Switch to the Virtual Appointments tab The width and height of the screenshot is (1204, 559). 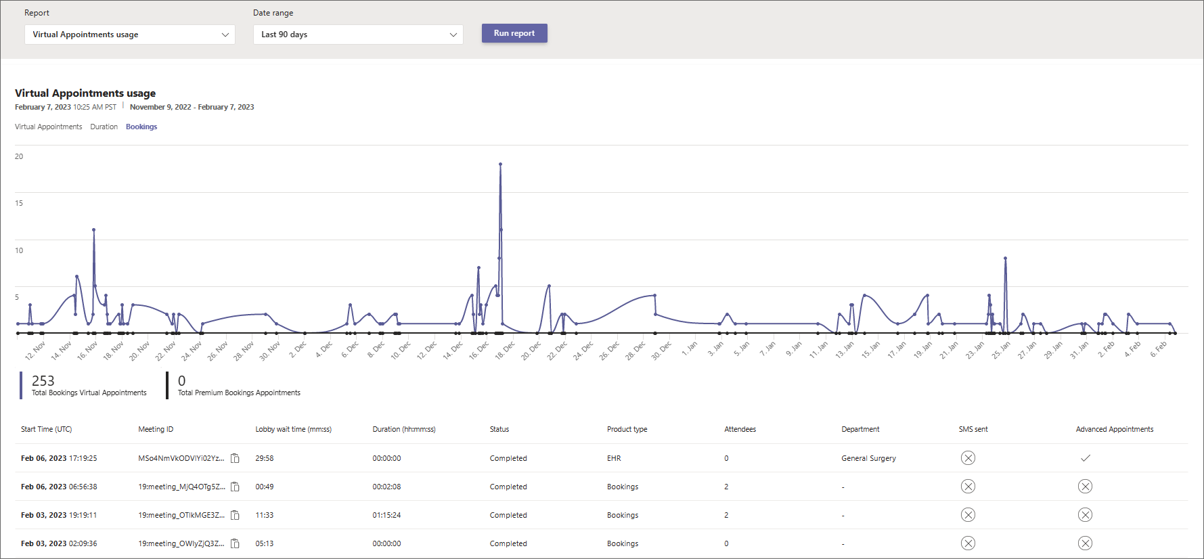[x=48, y=127]
